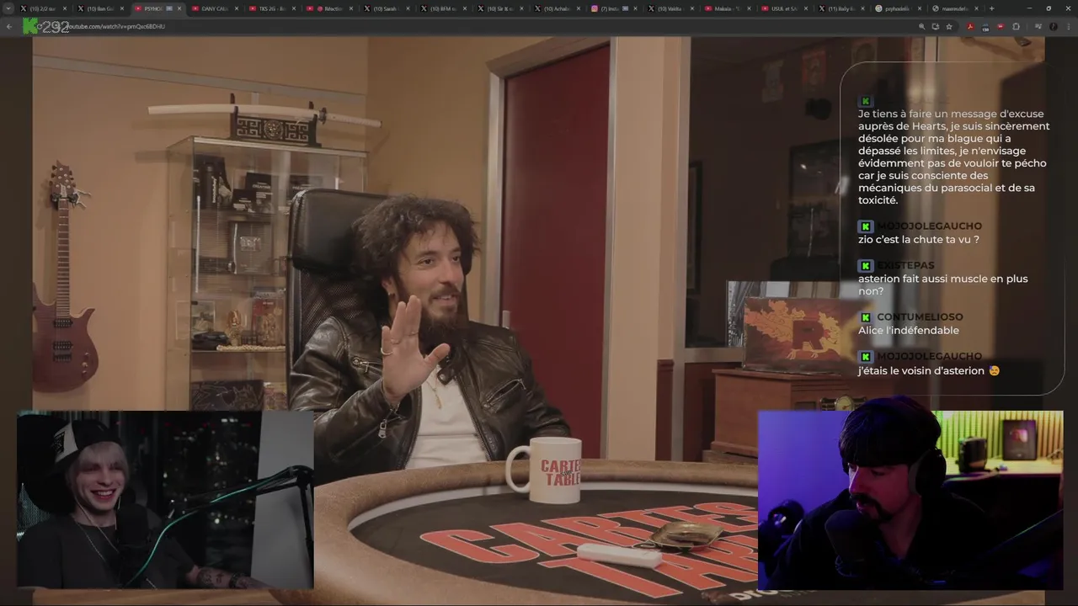Close the 'DANY CAL' tab
Image resolution: width=1078 pixels, height=606 pixels.
tap(237, 8)
